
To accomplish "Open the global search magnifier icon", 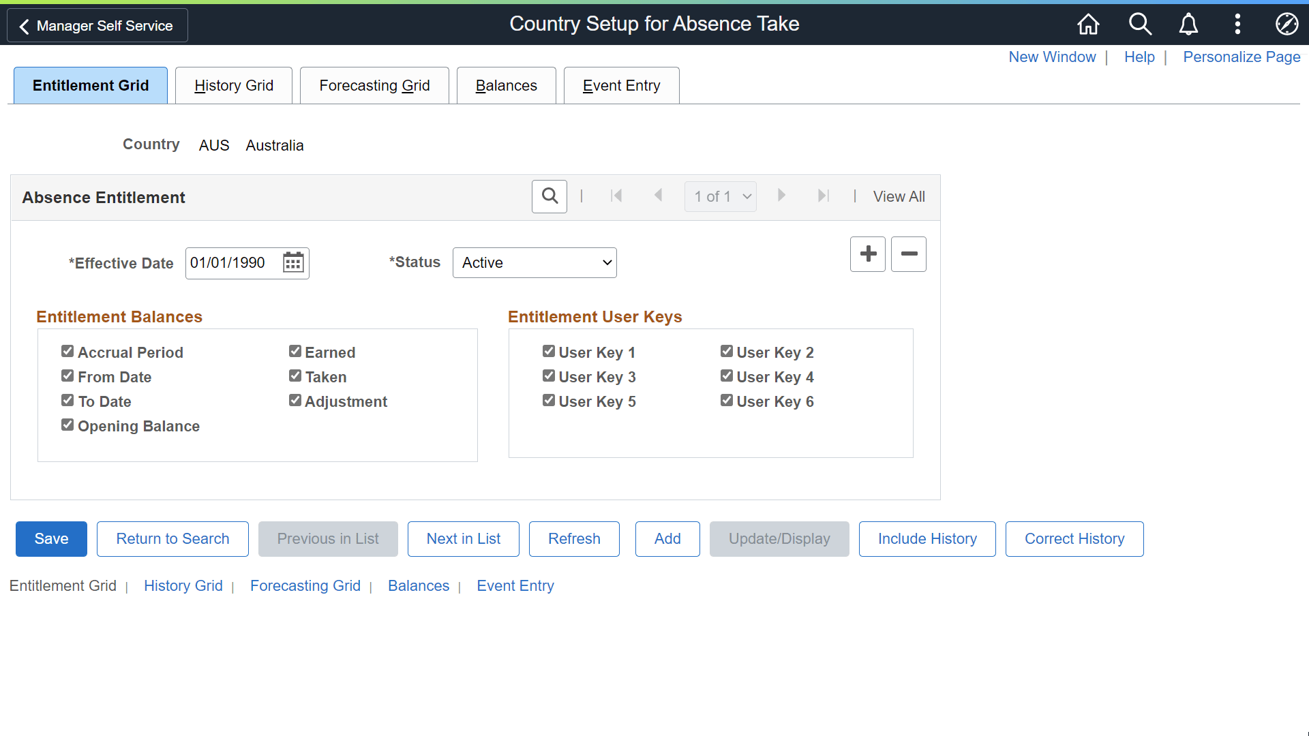I will coord(1139,25).
